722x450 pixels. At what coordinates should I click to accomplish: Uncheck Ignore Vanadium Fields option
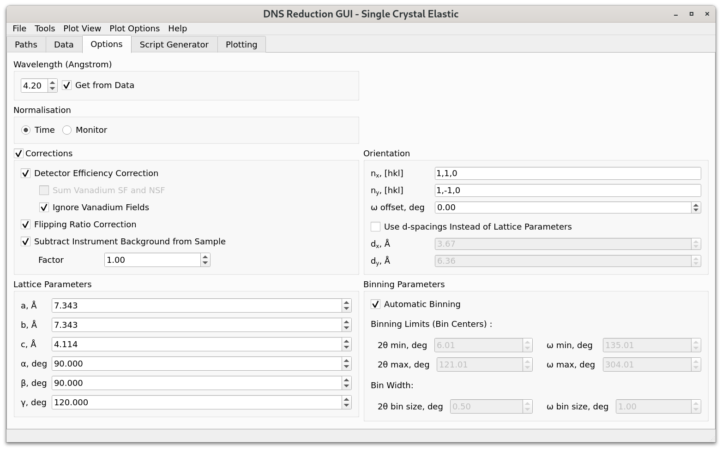tap(44, 207)
